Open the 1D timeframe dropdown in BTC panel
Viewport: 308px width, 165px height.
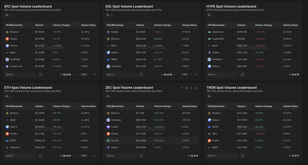[x=8, y=15]
